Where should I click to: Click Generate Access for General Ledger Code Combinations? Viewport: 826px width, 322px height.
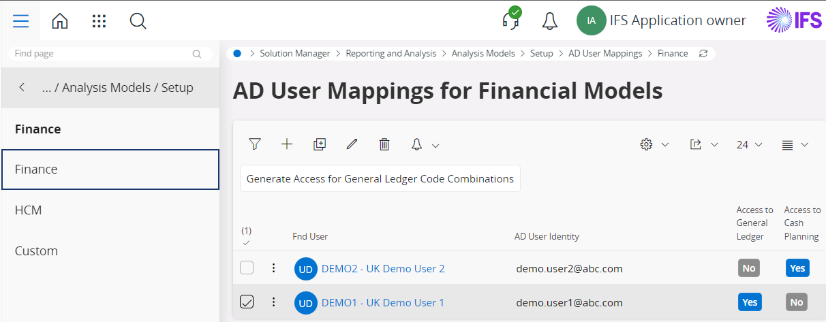coord(380,179)
